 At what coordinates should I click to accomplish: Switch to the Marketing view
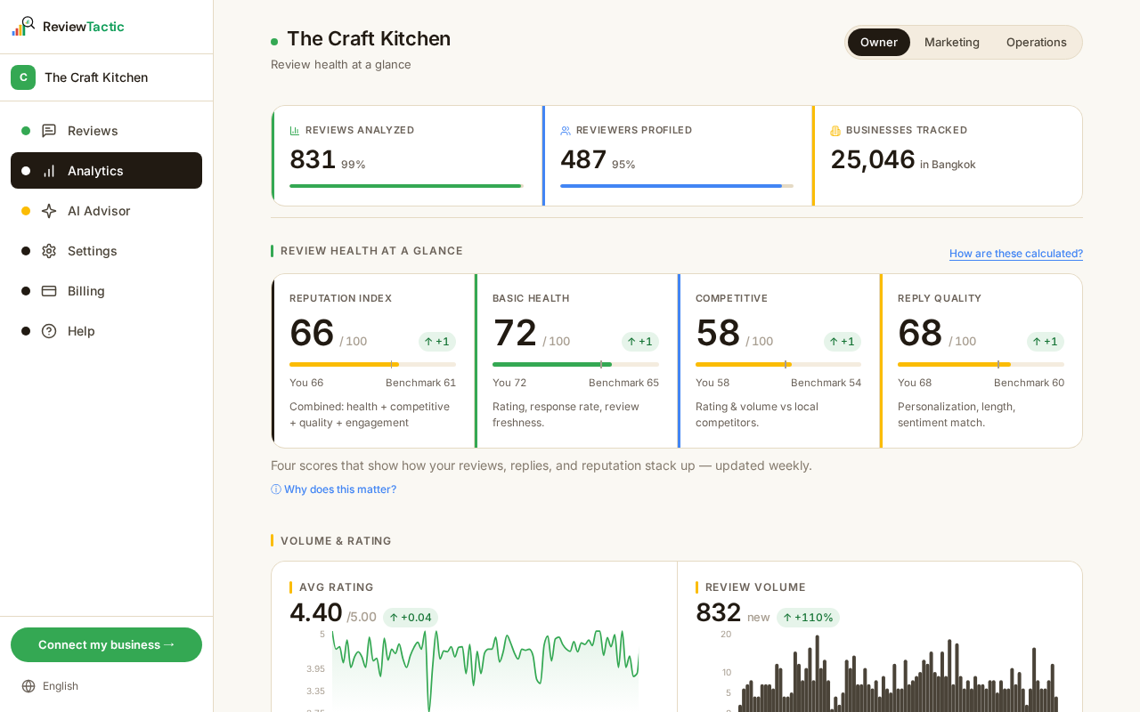(x=952, y=42)
